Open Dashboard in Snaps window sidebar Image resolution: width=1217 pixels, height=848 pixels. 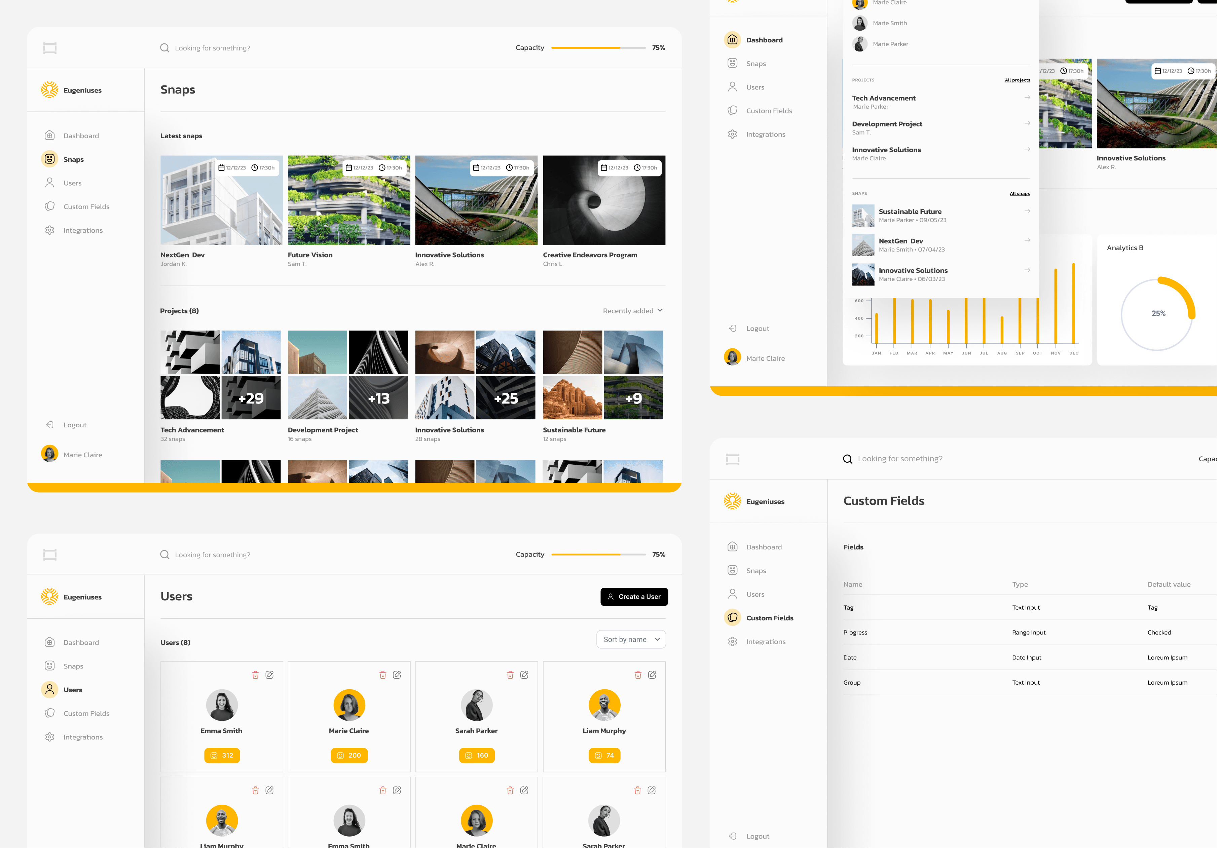(x=72, y=136)
